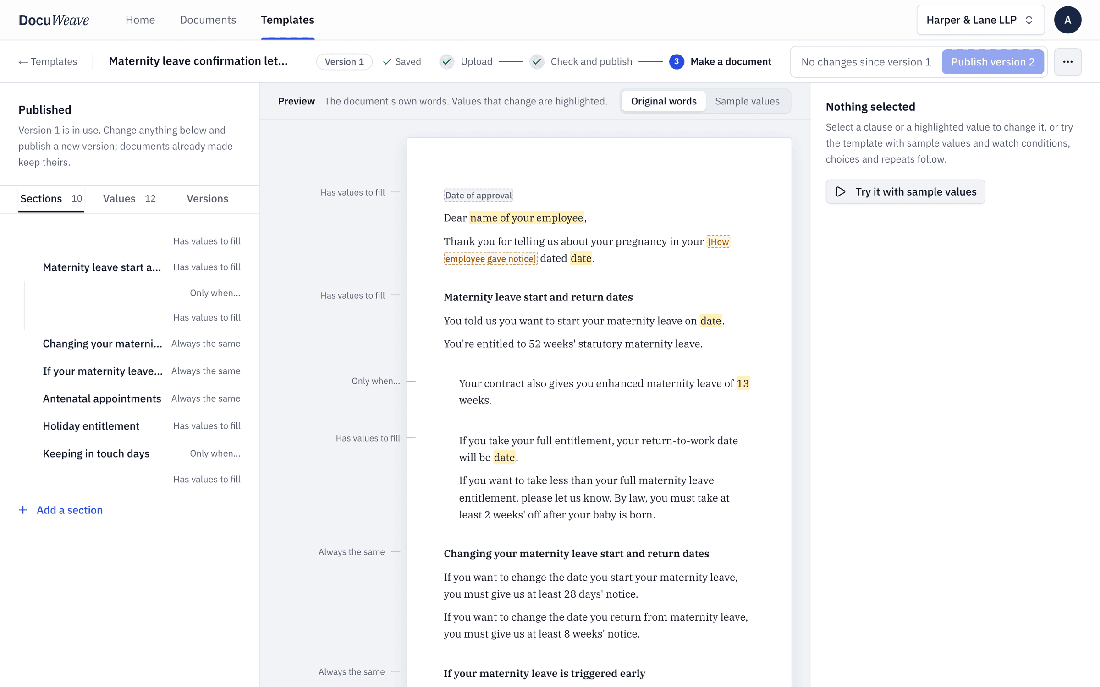The width and height of the screenshot is (1100, 687).
Task: Click the Make a document step
Action: (x=731, y=62)
